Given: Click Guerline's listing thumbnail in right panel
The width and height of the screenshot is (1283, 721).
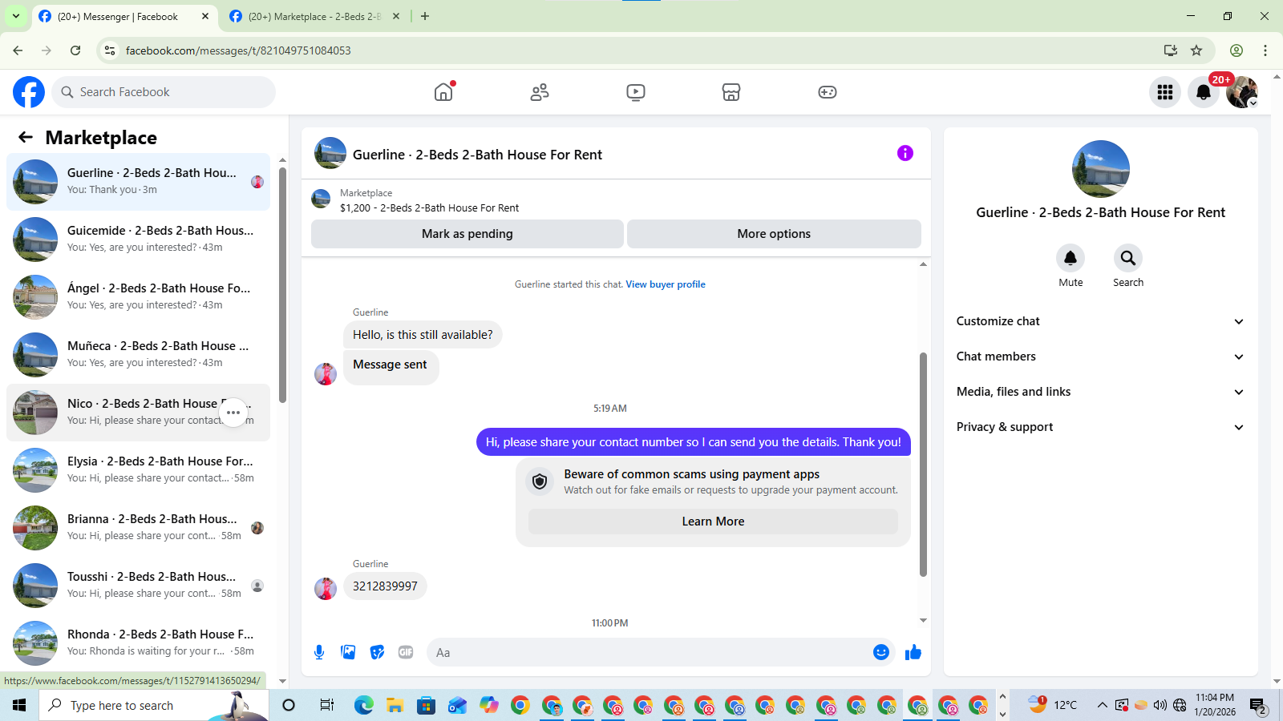Looking at the screenshot, I should tap(1101, 169).
